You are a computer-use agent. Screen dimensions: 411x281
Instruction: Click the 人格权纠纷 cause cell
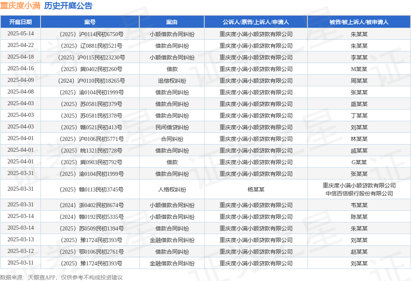click(172, 189)
